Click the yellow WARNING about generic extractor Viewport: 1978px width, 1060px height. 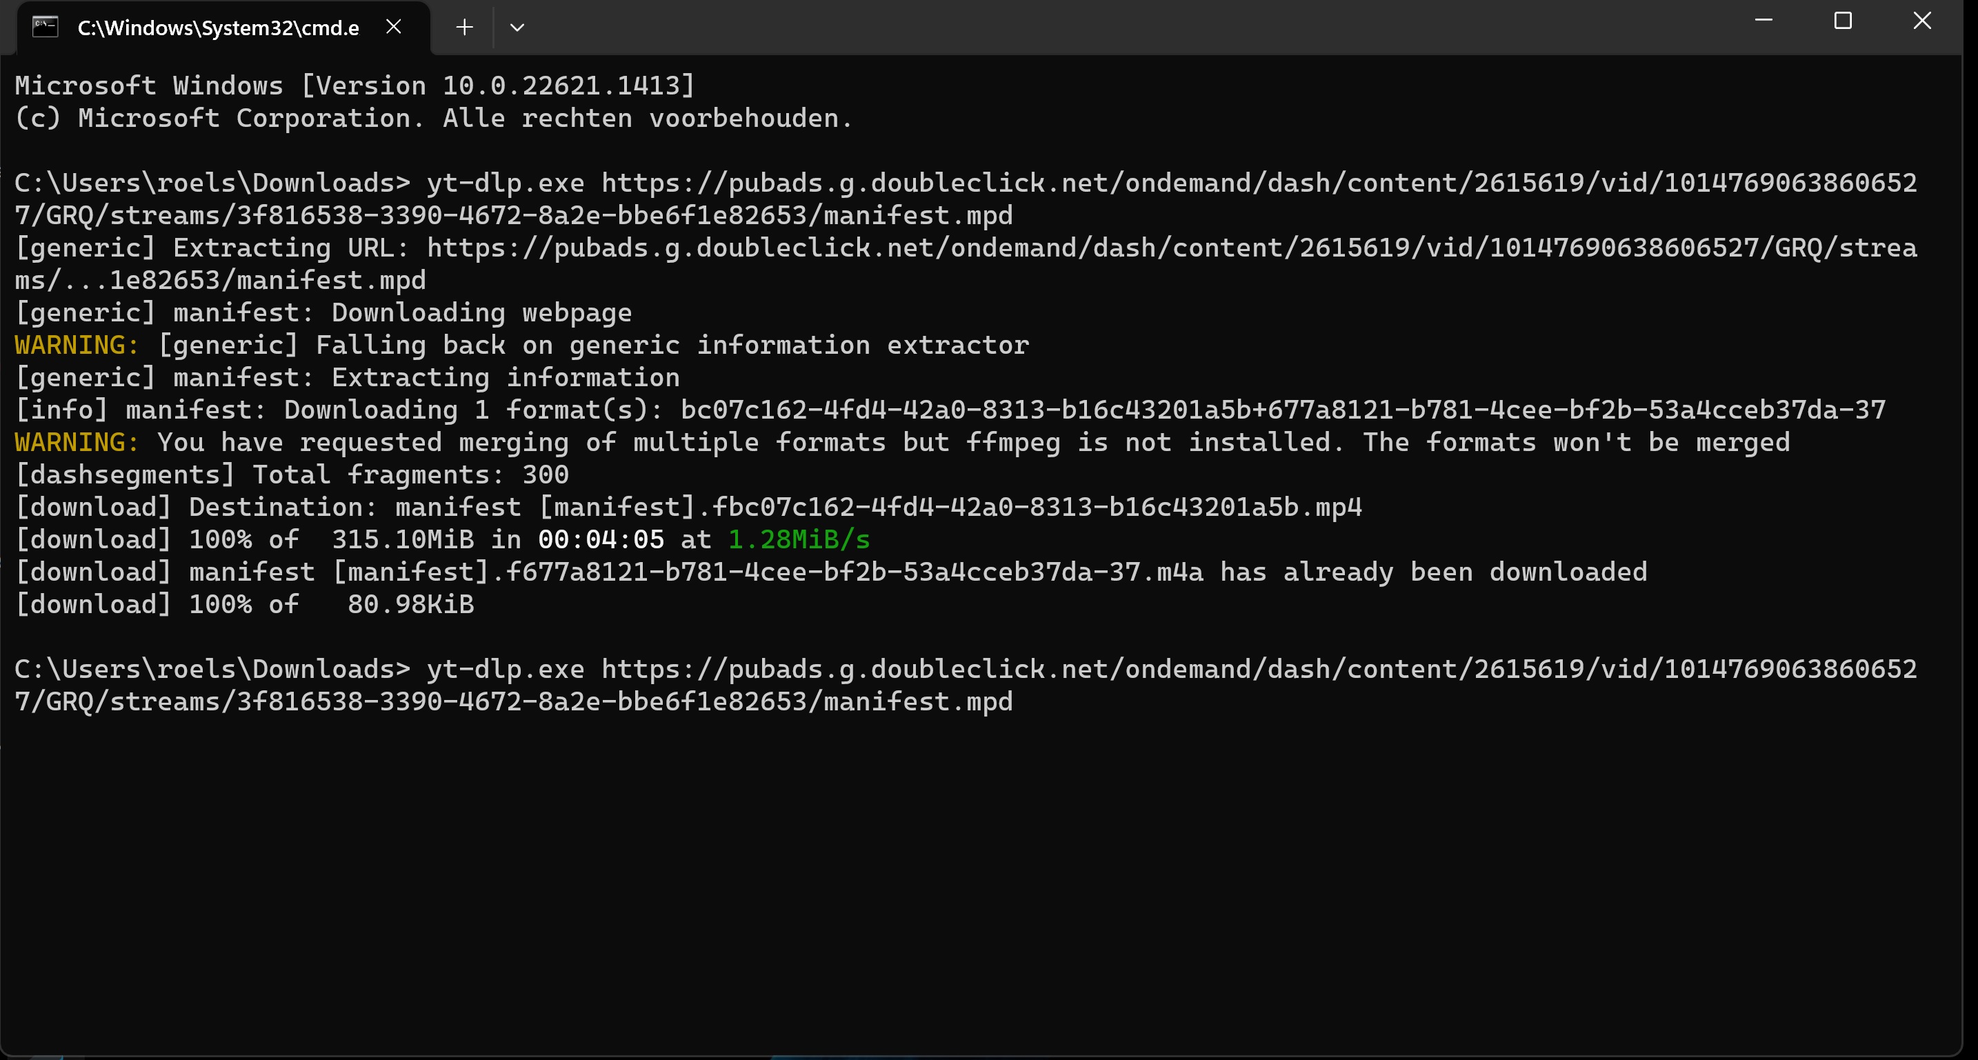point(76,346)
